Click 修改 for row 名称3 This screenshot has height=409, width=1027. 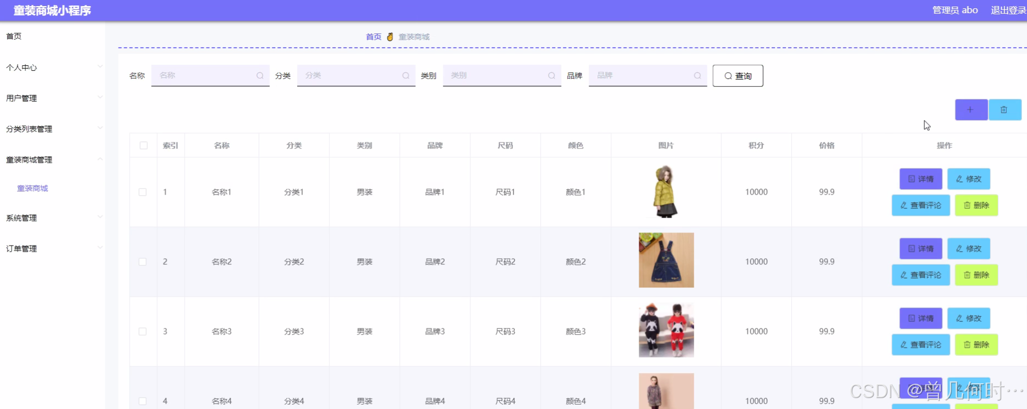click(969, 318)
